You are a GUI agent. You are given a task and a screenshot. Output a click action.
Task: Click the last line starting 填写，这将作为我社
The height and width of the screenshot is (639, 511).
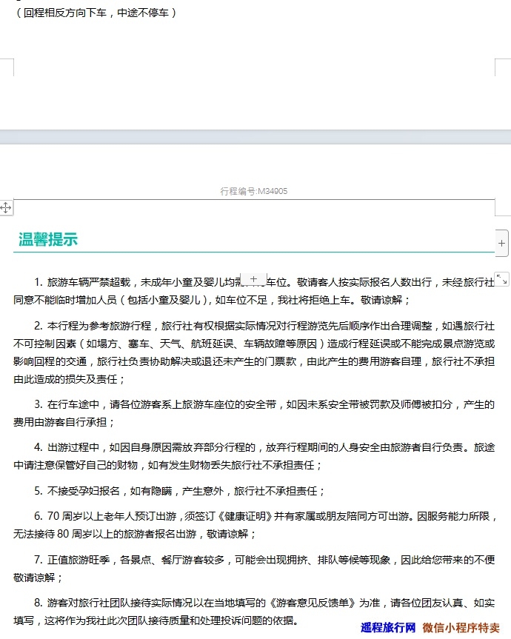click(x=156, y=620)
